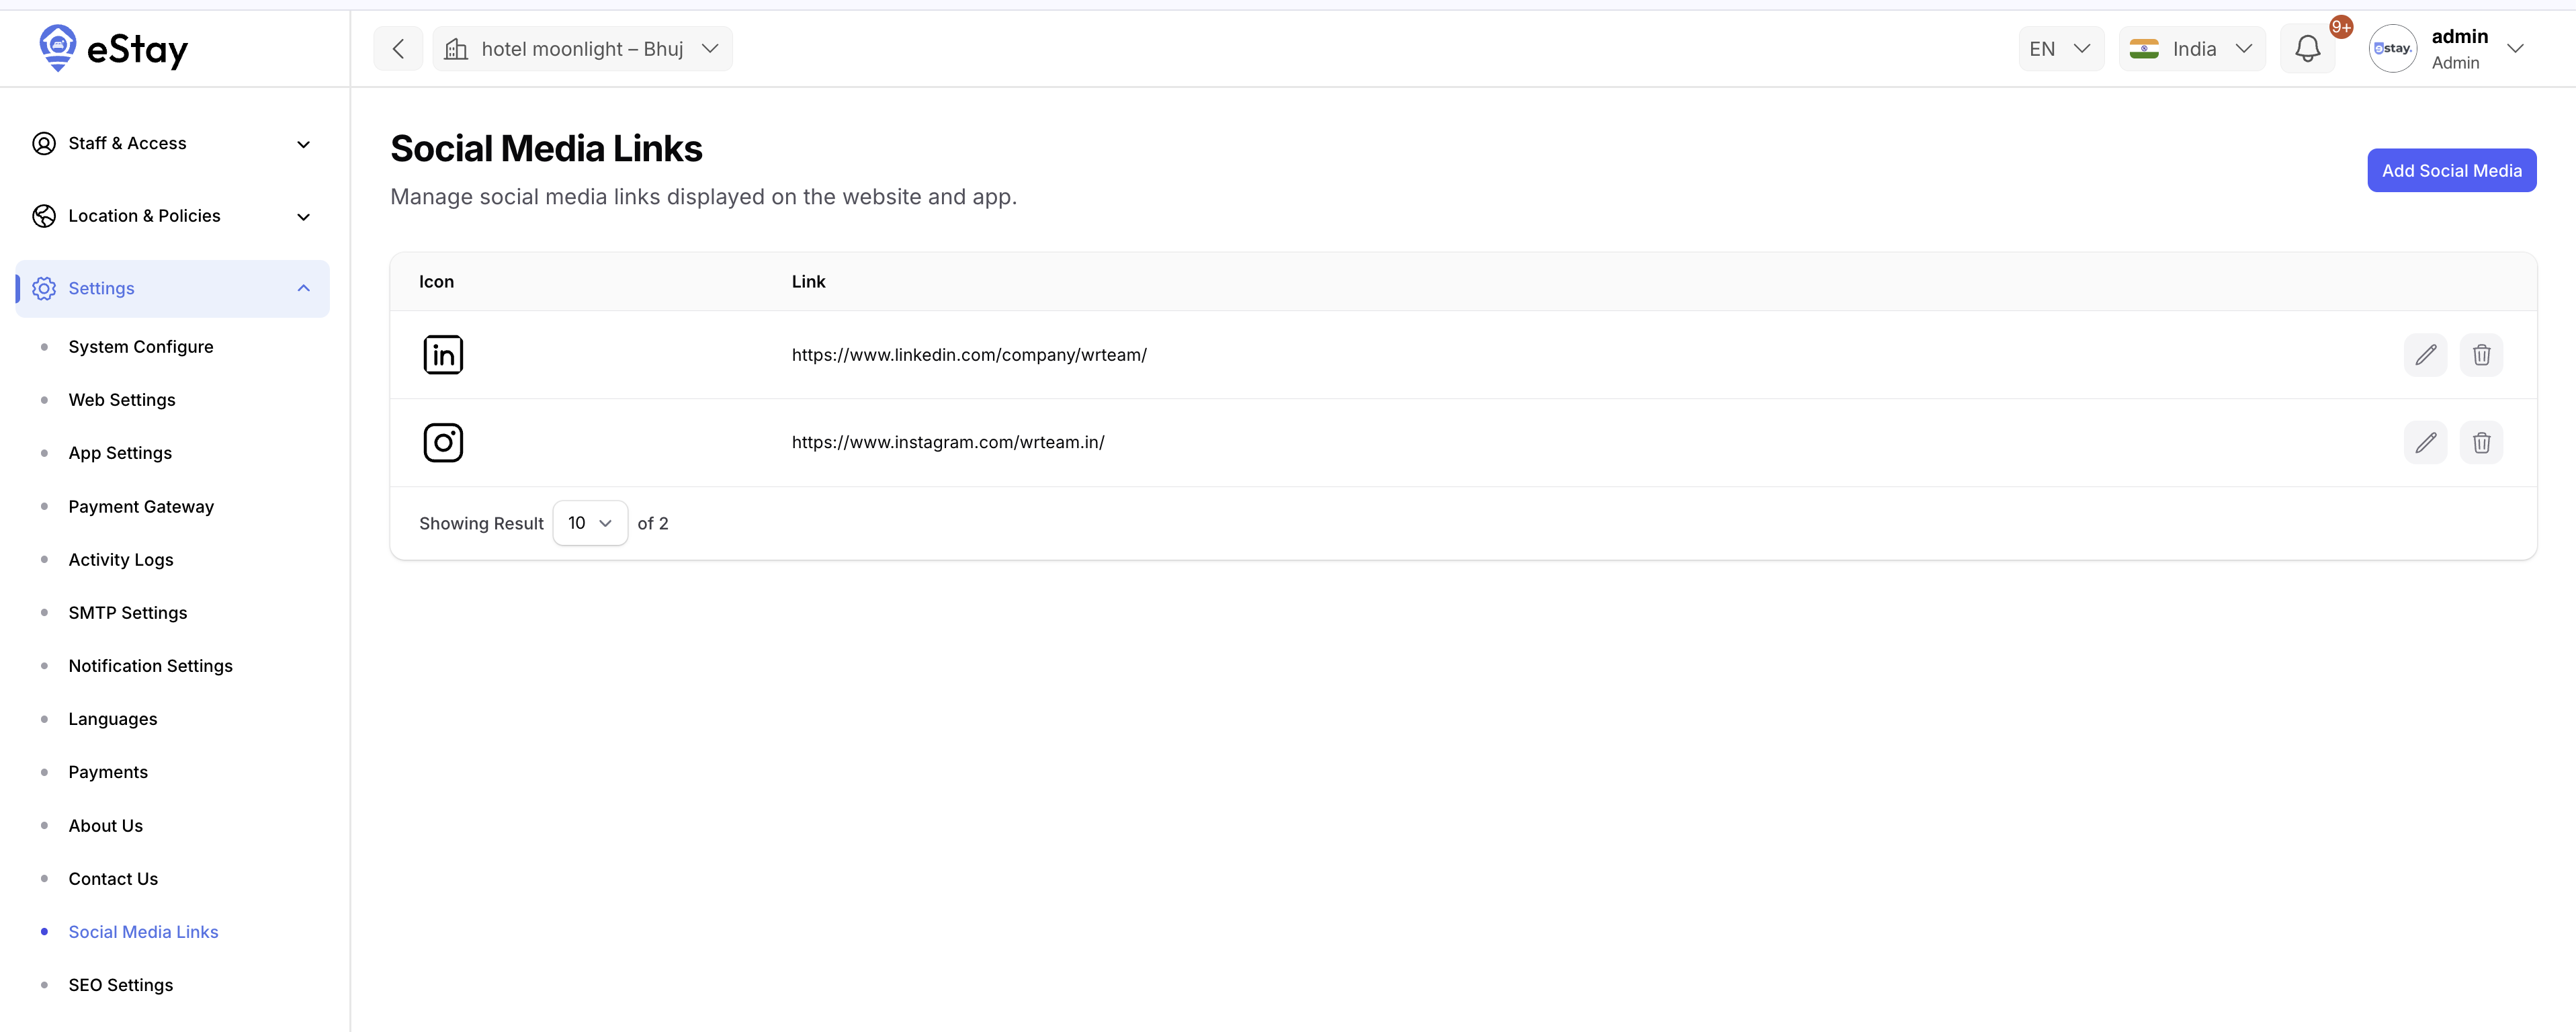
Task: Click the "of 2" results count
Action: (x=653, y=524)
